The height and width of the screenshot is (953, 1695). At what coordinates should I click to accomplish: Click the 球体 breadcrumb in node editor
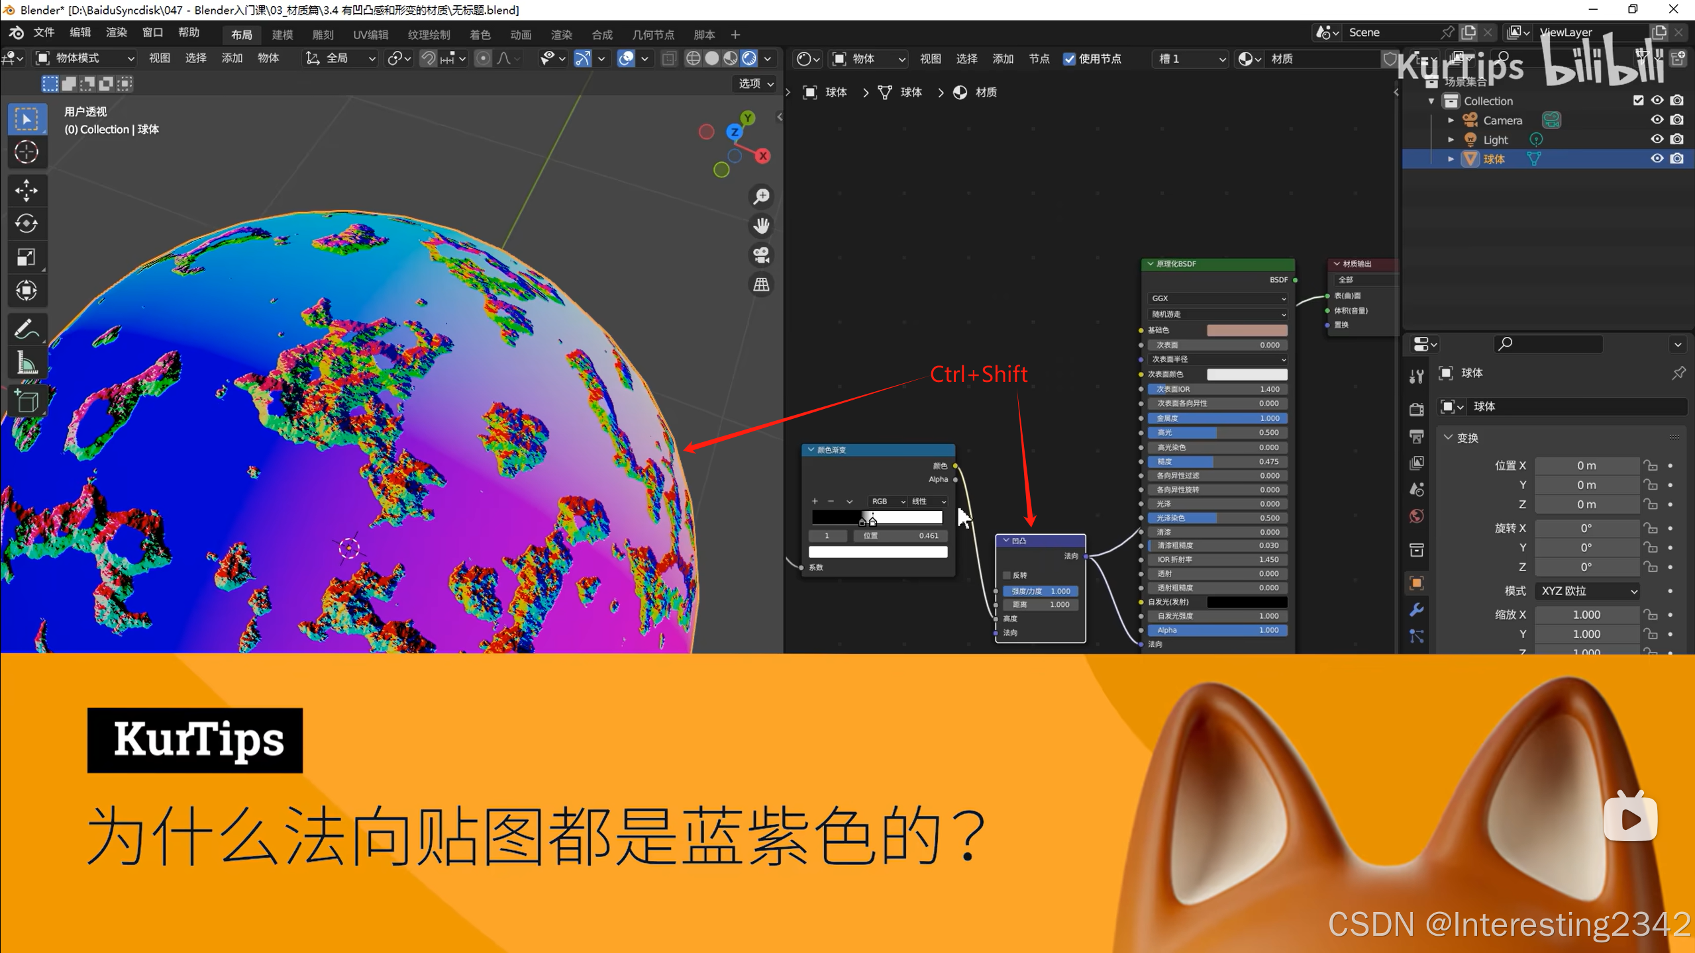[x=835, y=93]
